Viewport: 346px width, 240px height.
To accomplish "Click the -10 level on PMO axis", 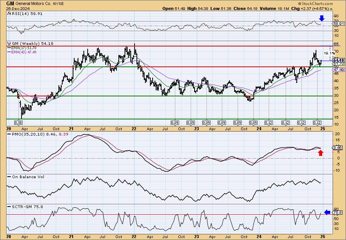I will [x=336, y=170].
